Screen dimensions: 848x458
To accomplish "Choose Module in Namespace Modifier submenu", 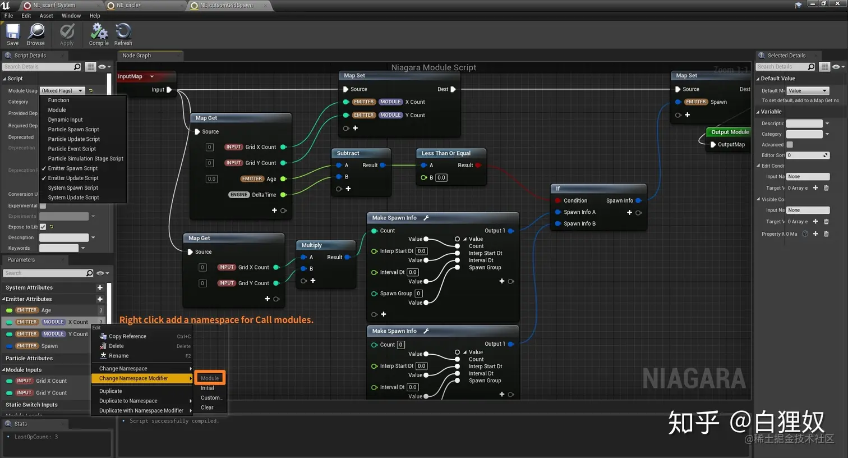I will pyautogui.click(x=210, y=378).
